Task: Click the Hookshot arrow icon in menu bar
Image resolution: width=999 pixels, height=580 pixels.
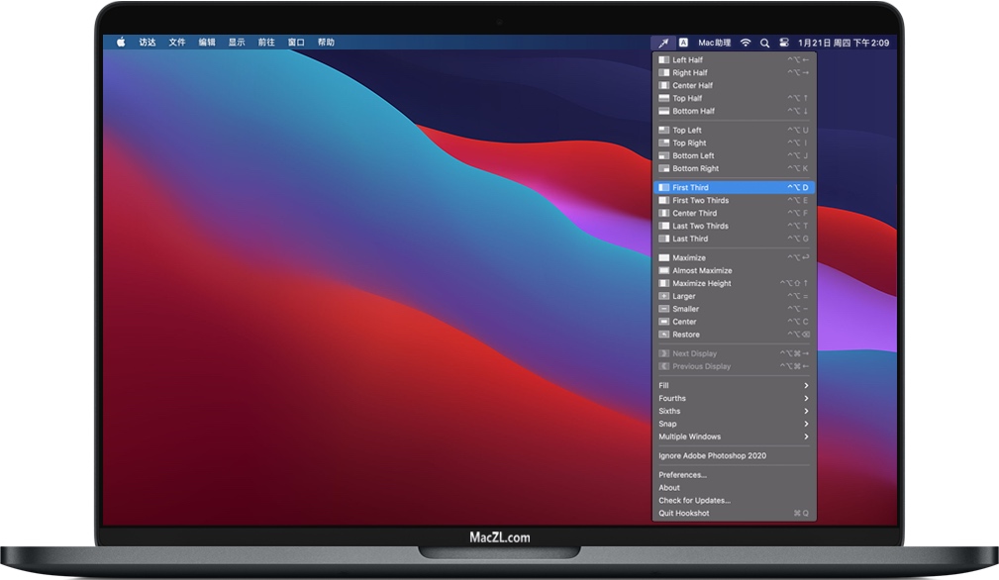Action: point(663,43)
